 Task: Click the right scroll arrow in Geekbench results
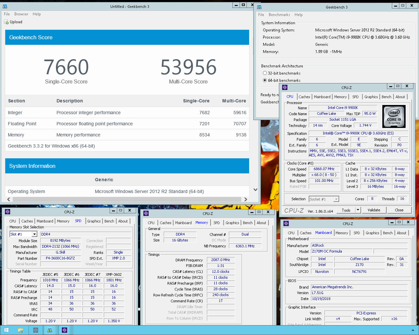coord(246,199)
